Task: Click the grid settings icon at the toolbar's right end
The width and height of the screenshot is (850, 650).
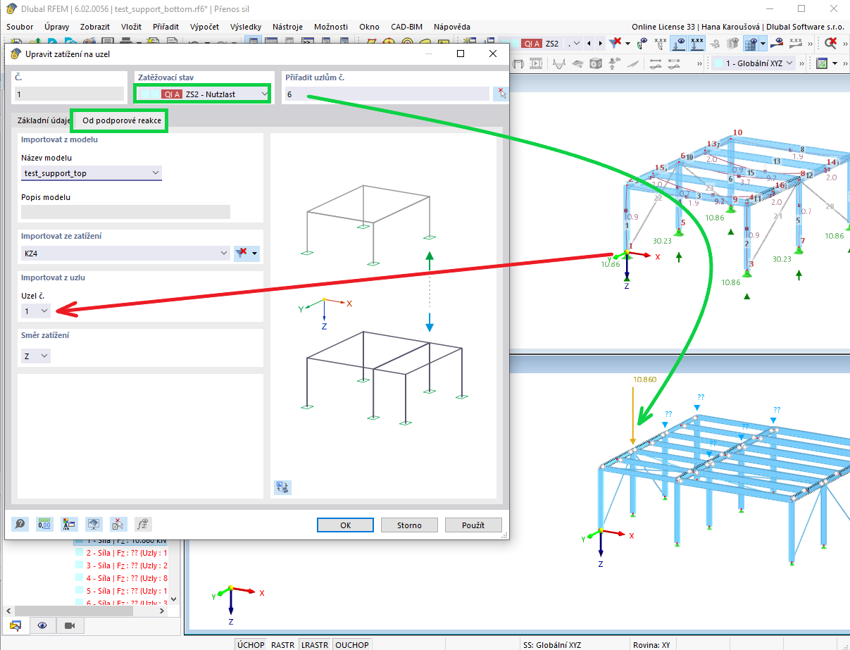Action: coord(822,63)
